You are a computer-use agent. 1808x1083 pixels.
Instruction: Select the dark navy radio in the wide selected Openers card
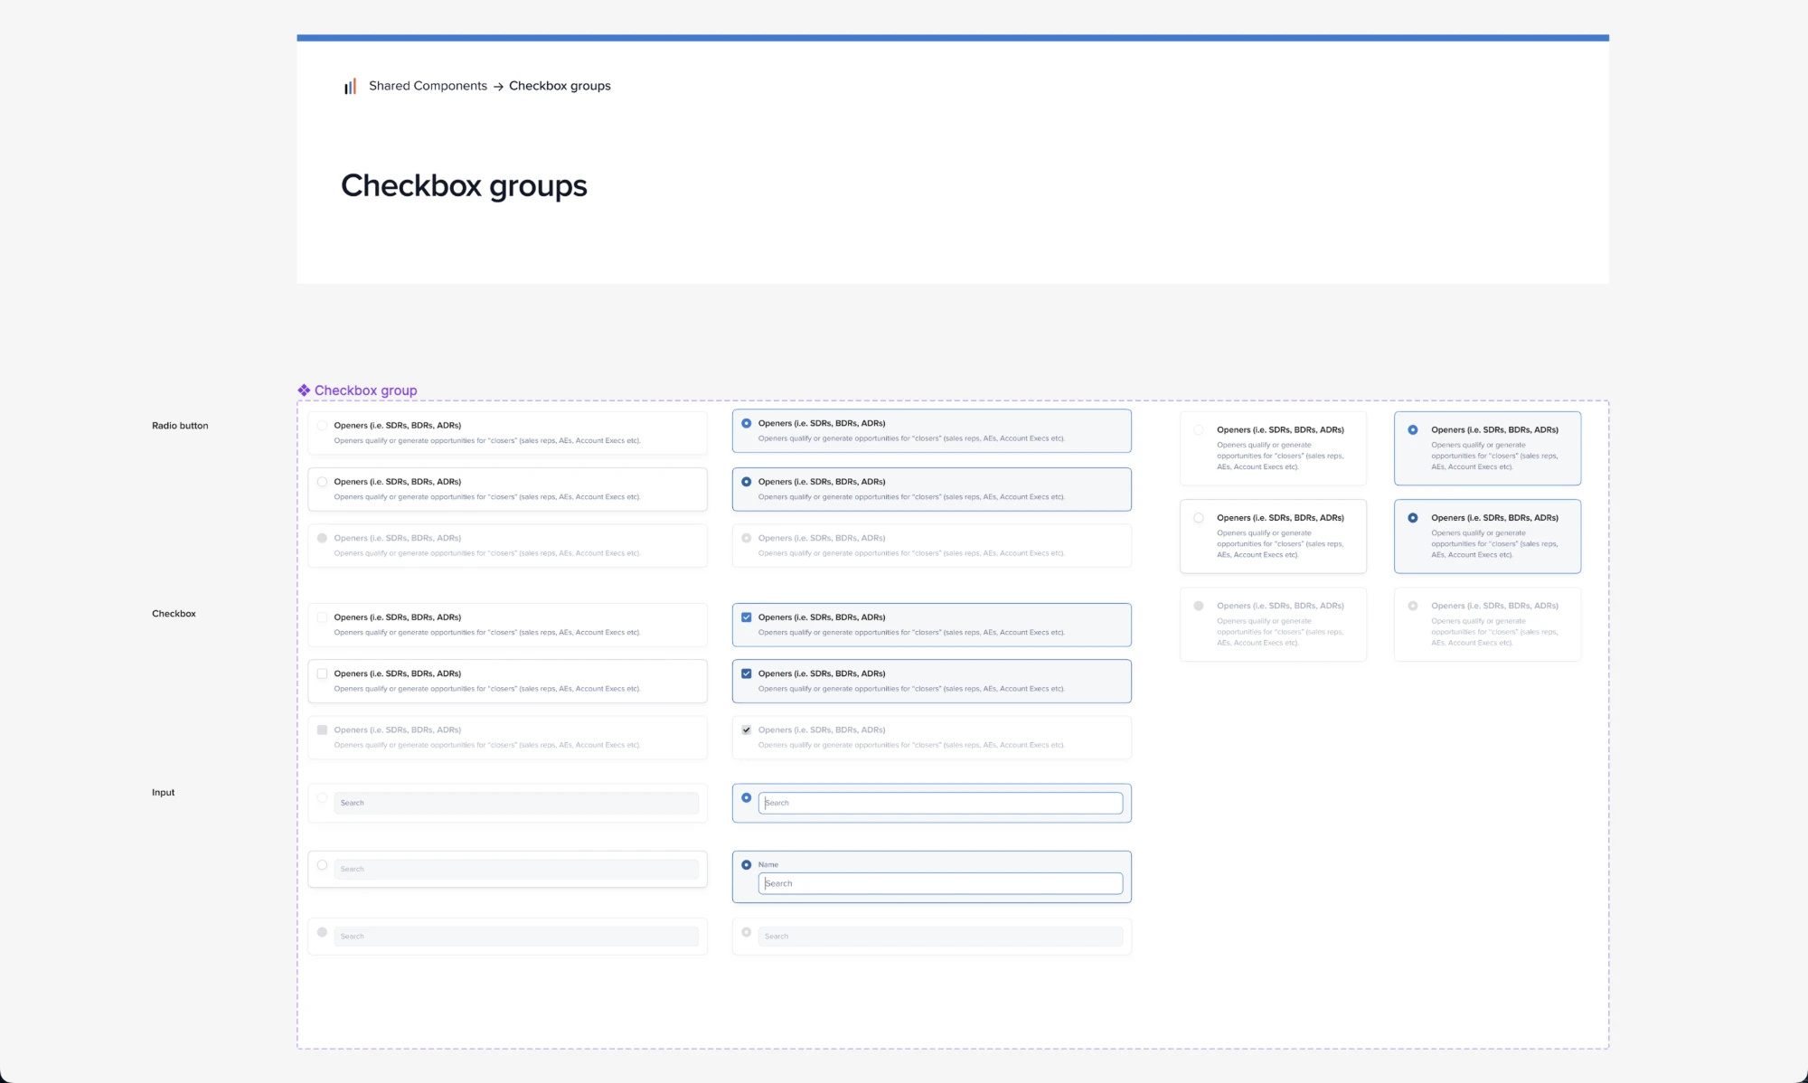coord(746,482)
